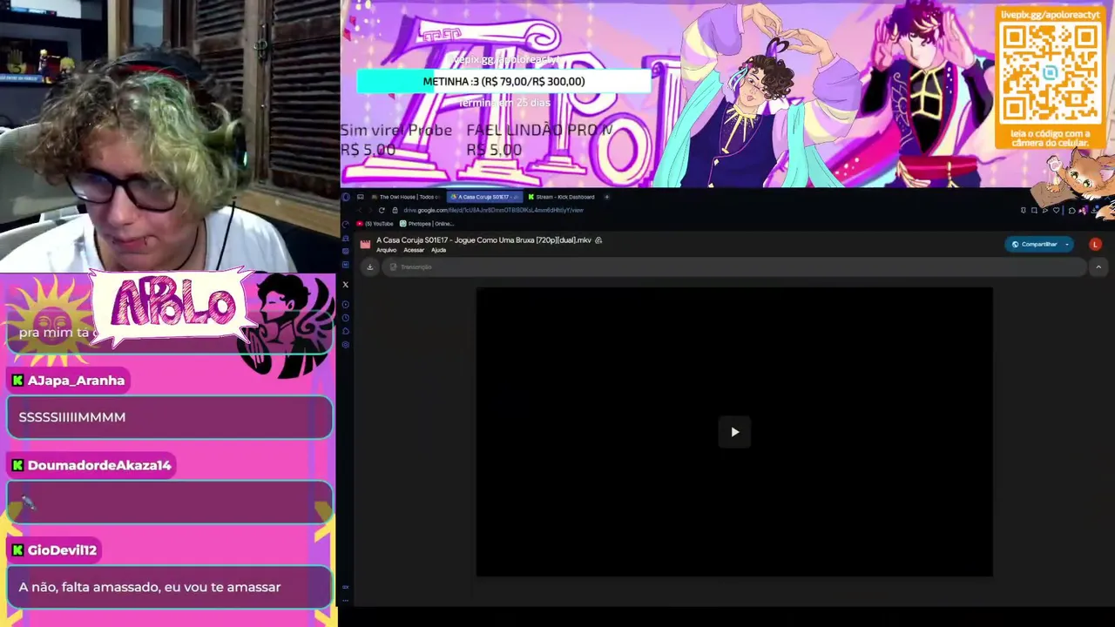Click the Opera menu logo icon
This screenshot has width=1115, height=627.
(346, 197)
